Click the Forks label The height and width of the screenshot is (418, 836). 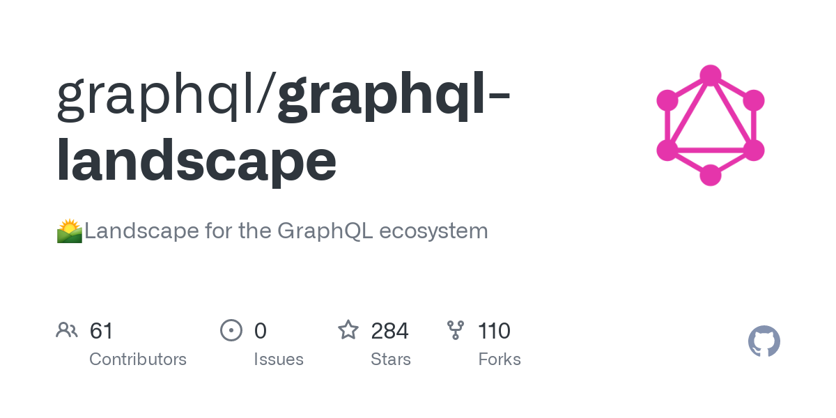(x=500, y=359)
